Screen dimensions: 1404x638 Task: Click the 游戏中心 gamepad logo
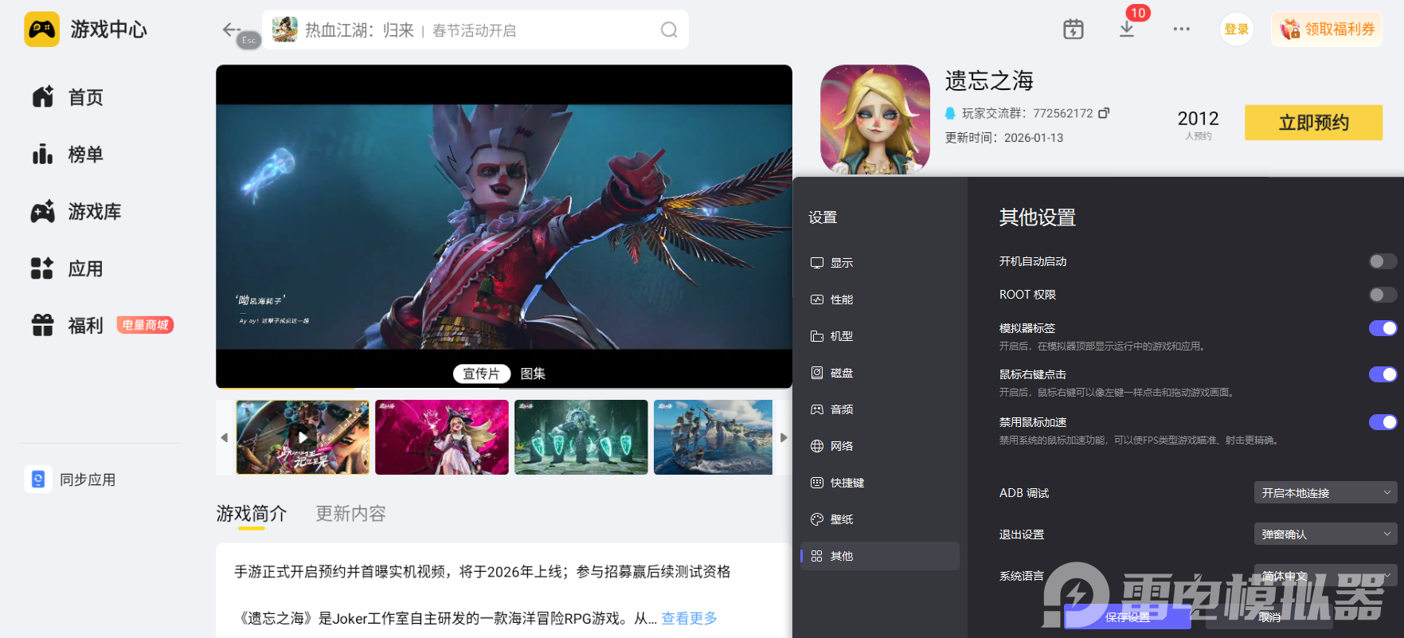pos(41,29)
